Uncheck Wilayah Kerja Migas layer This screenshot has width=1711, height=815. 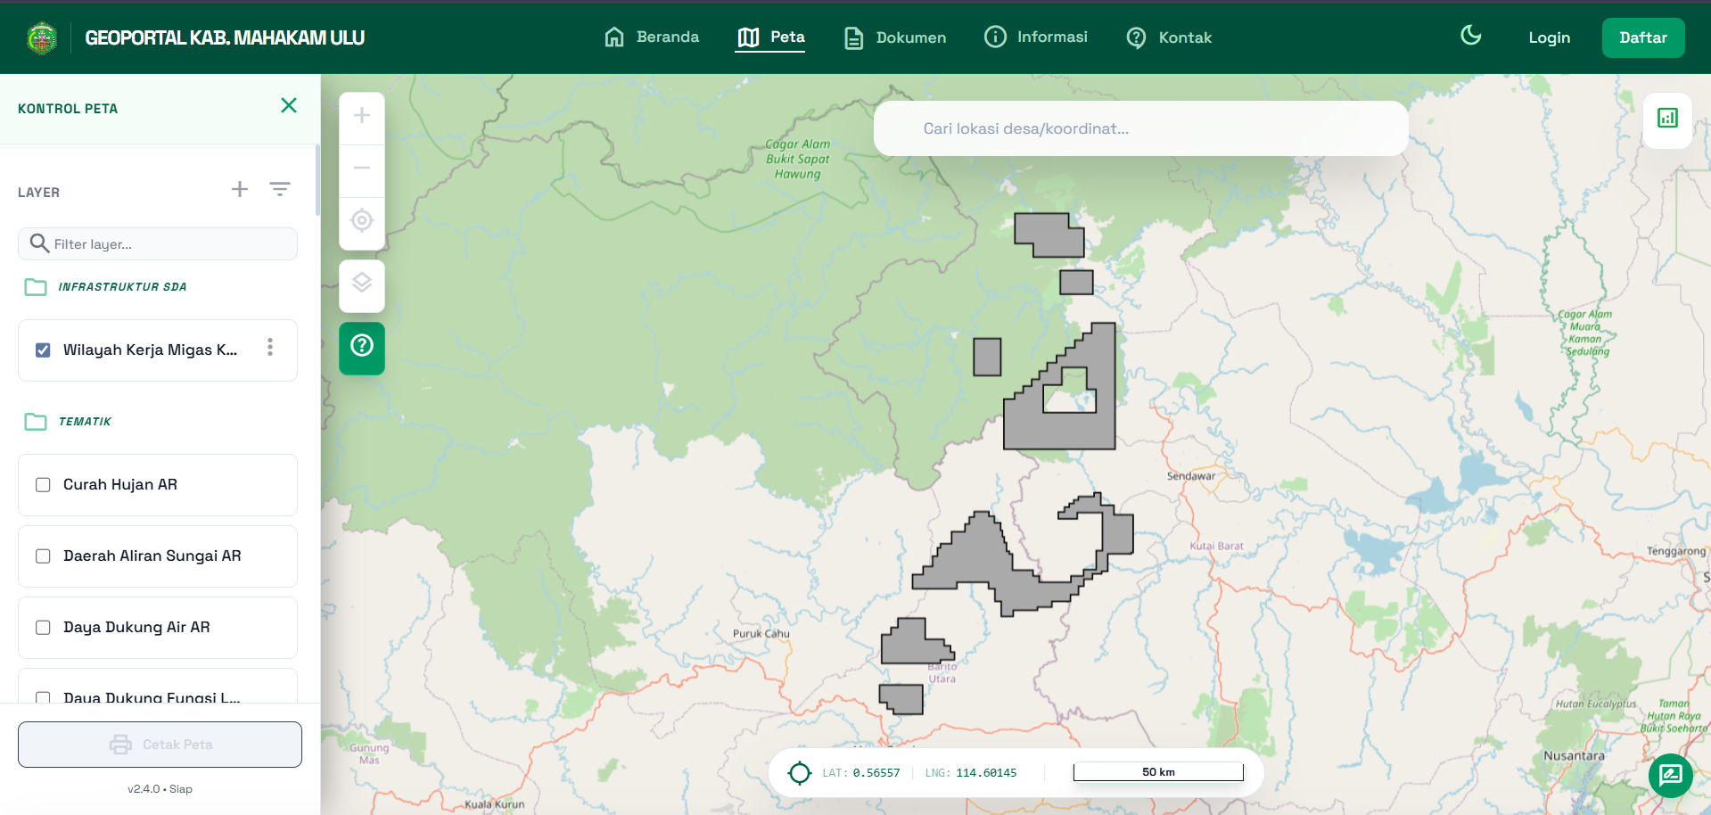[43, 350]
